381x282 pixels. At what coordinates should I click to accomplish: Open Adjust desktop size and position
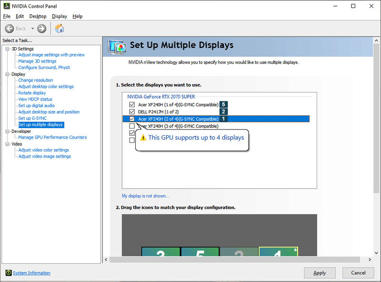[49, 112]
